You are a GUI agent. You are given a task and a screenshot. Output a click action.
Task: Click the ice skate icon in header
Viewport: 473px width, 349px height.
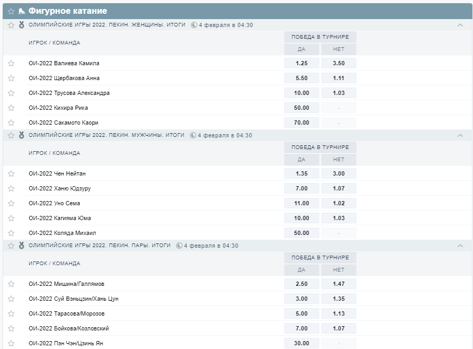[22, 11]
